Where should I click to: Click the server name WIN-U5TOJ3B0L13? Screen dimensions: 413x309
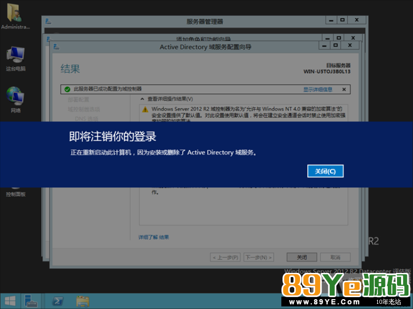[327, 72]
